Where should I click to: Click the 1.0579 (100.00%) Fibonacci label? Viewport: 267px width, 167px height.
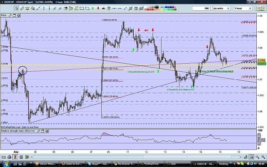point(111,117)
